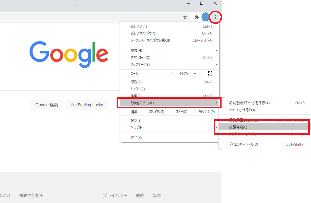Bookmark the current page with the star icon

(x=185, y=17)
